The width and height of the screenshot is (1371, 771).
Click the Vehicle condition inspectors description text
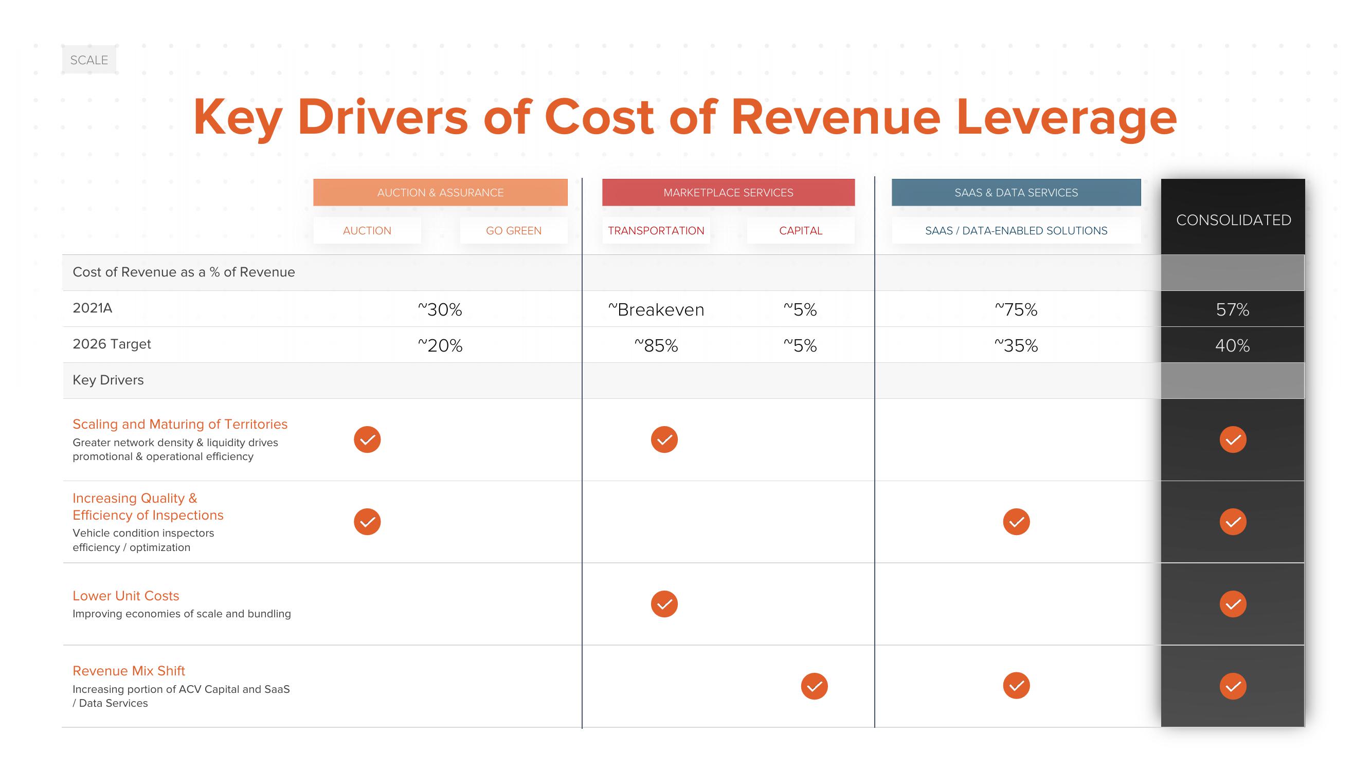pos(143,540)
